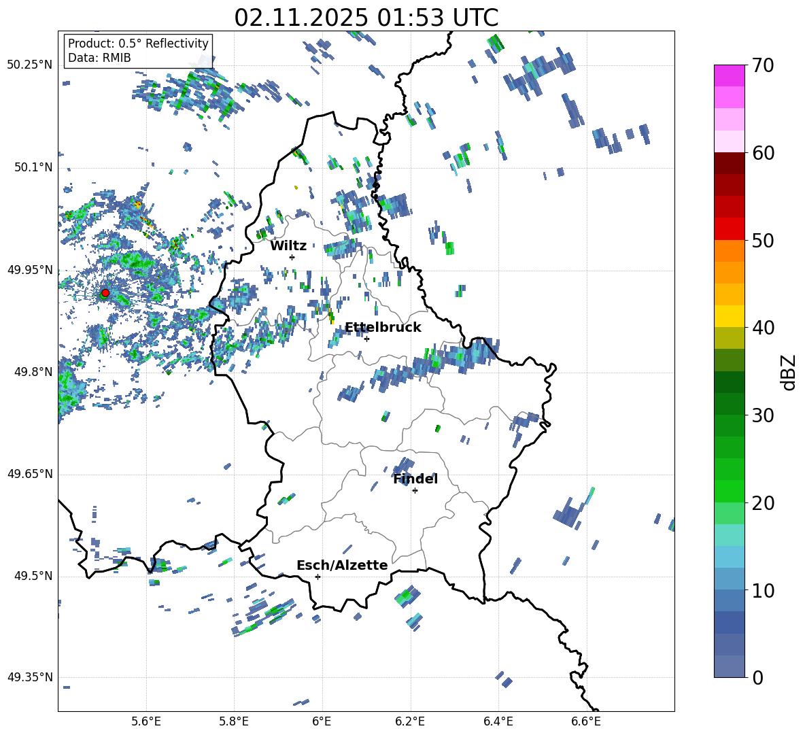The height and width of the screenshot is (735, 805).
Task: Click the colorbar 60 tick label
Action: 762,153
